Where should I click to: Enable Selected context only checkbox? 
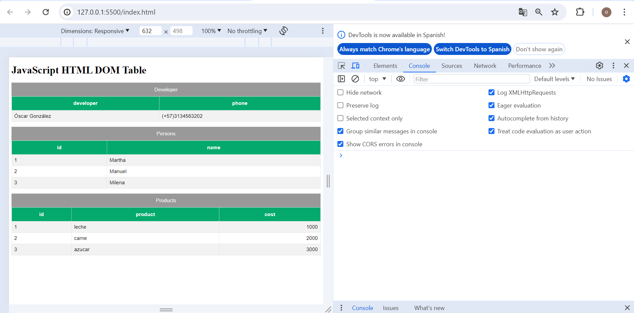(x=340, y=118)
